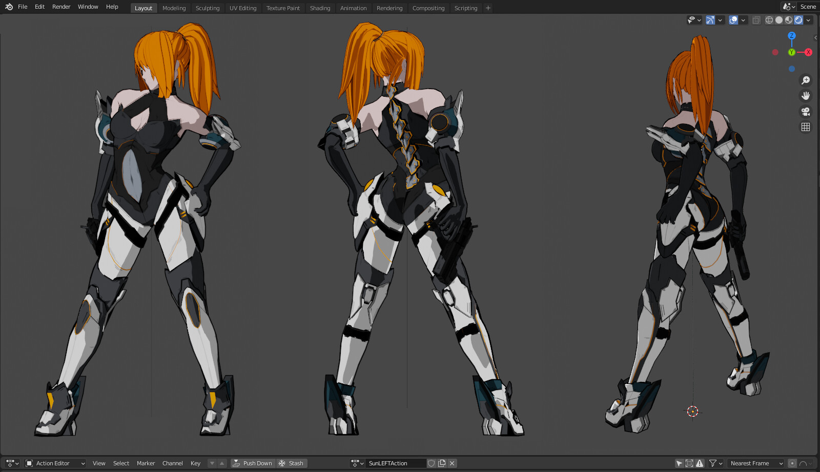Open the Action Editor mode dropdown

54,463
